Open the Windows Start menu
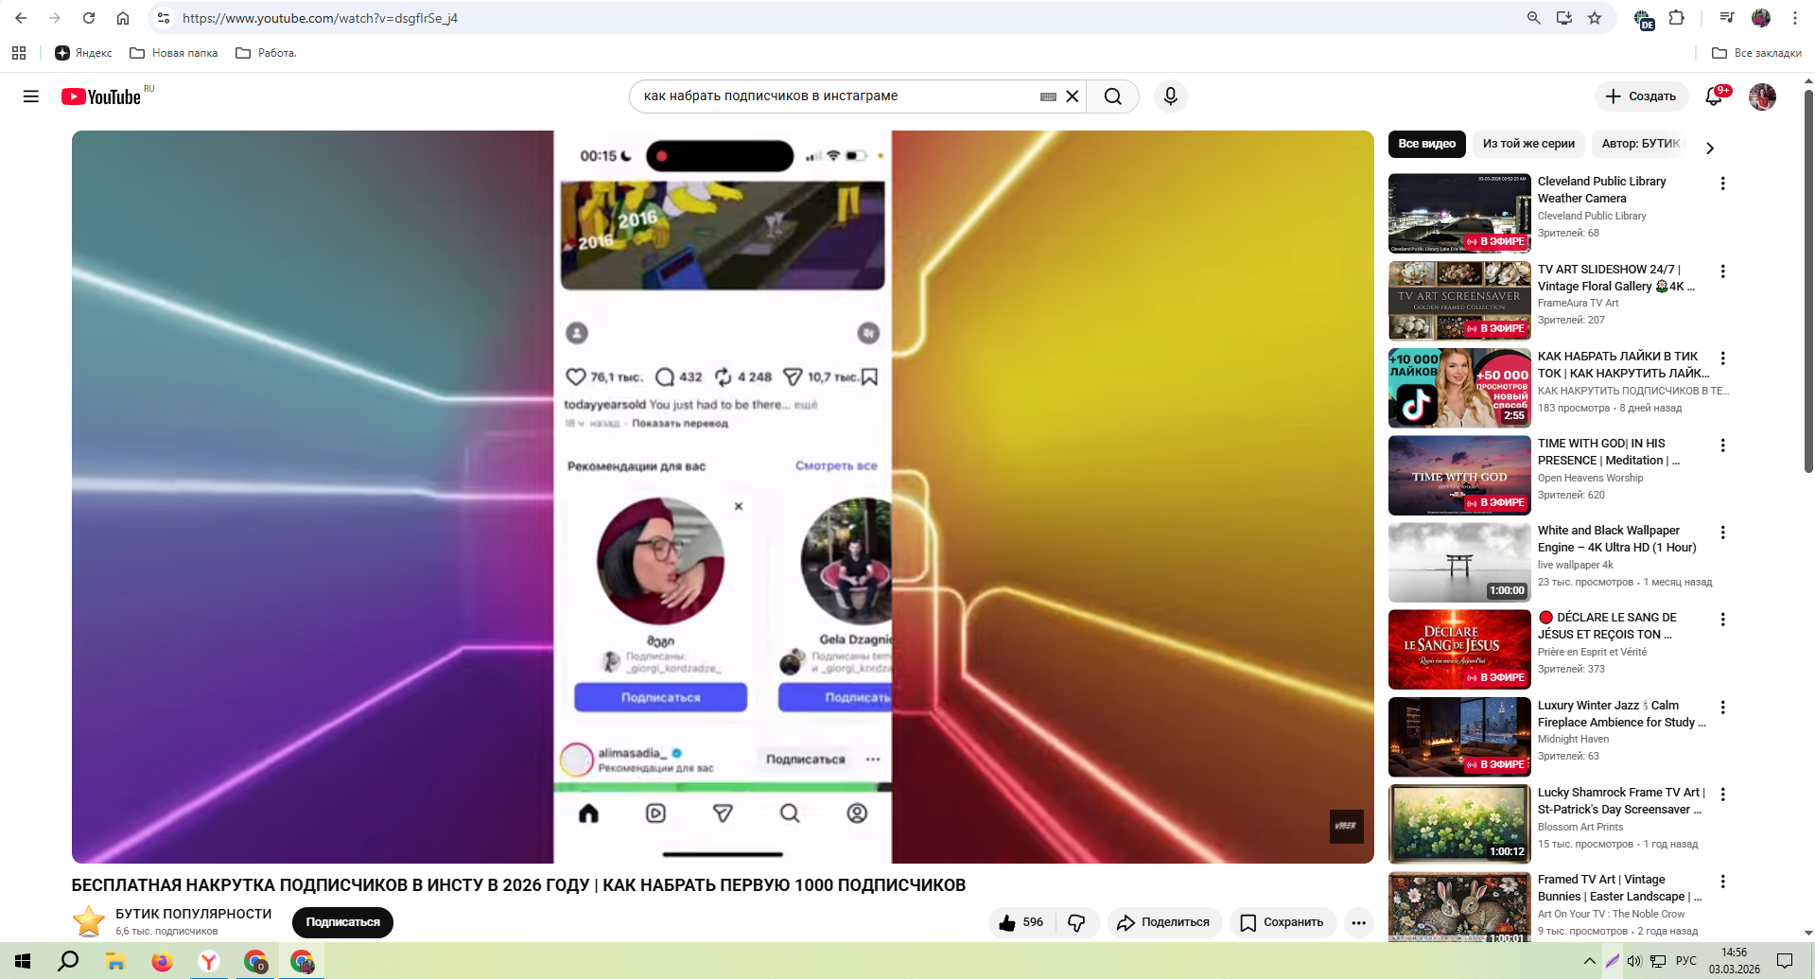Image resolution: width=1815 pixels, height=979 pixels. [x=23, y=961]
